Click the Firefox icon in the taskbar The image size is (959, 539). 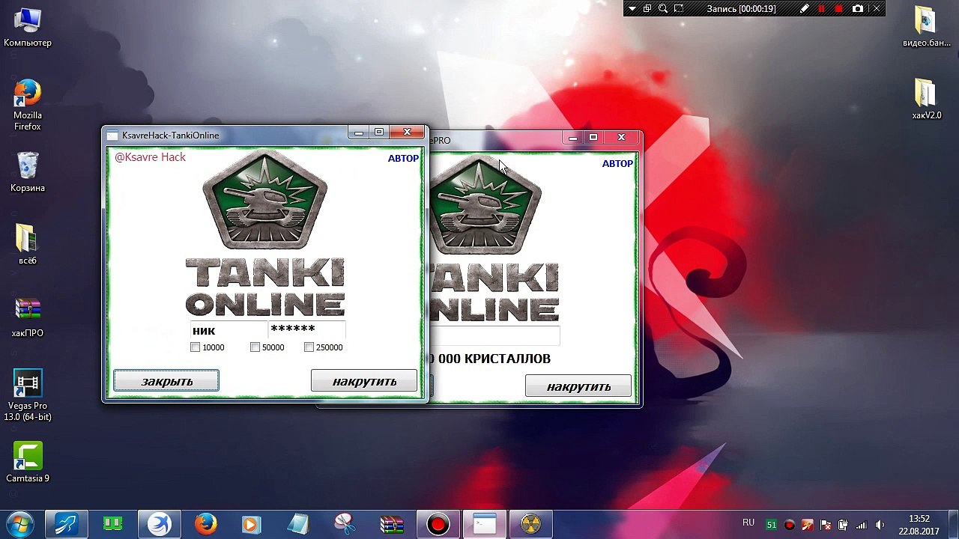(205, 525)
